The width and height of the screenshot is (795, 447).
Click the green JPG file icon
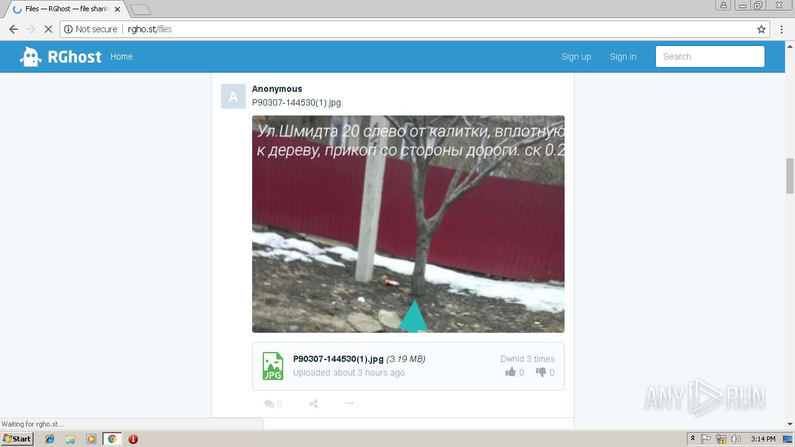click(x=273, y=366)
